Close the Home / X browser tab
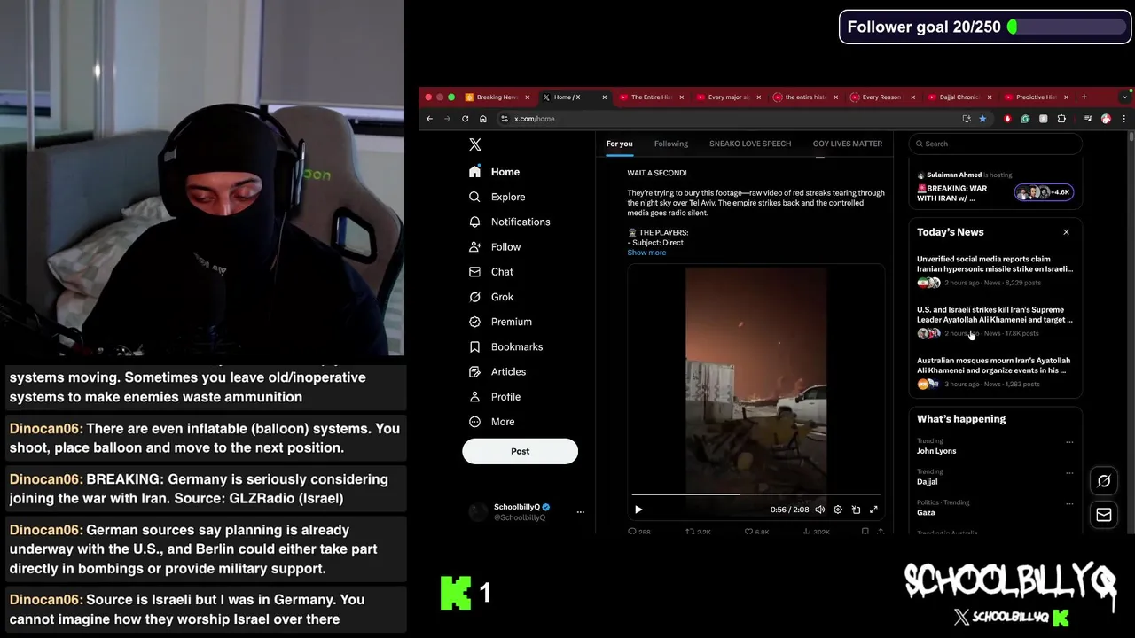The height and width of the screenshot is (638, 1135). (605, 97)
